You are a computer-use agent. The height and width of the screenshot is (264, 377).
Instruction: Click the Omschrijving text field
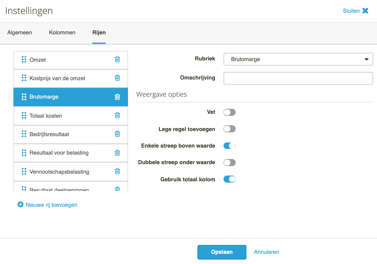coord(298,78)
